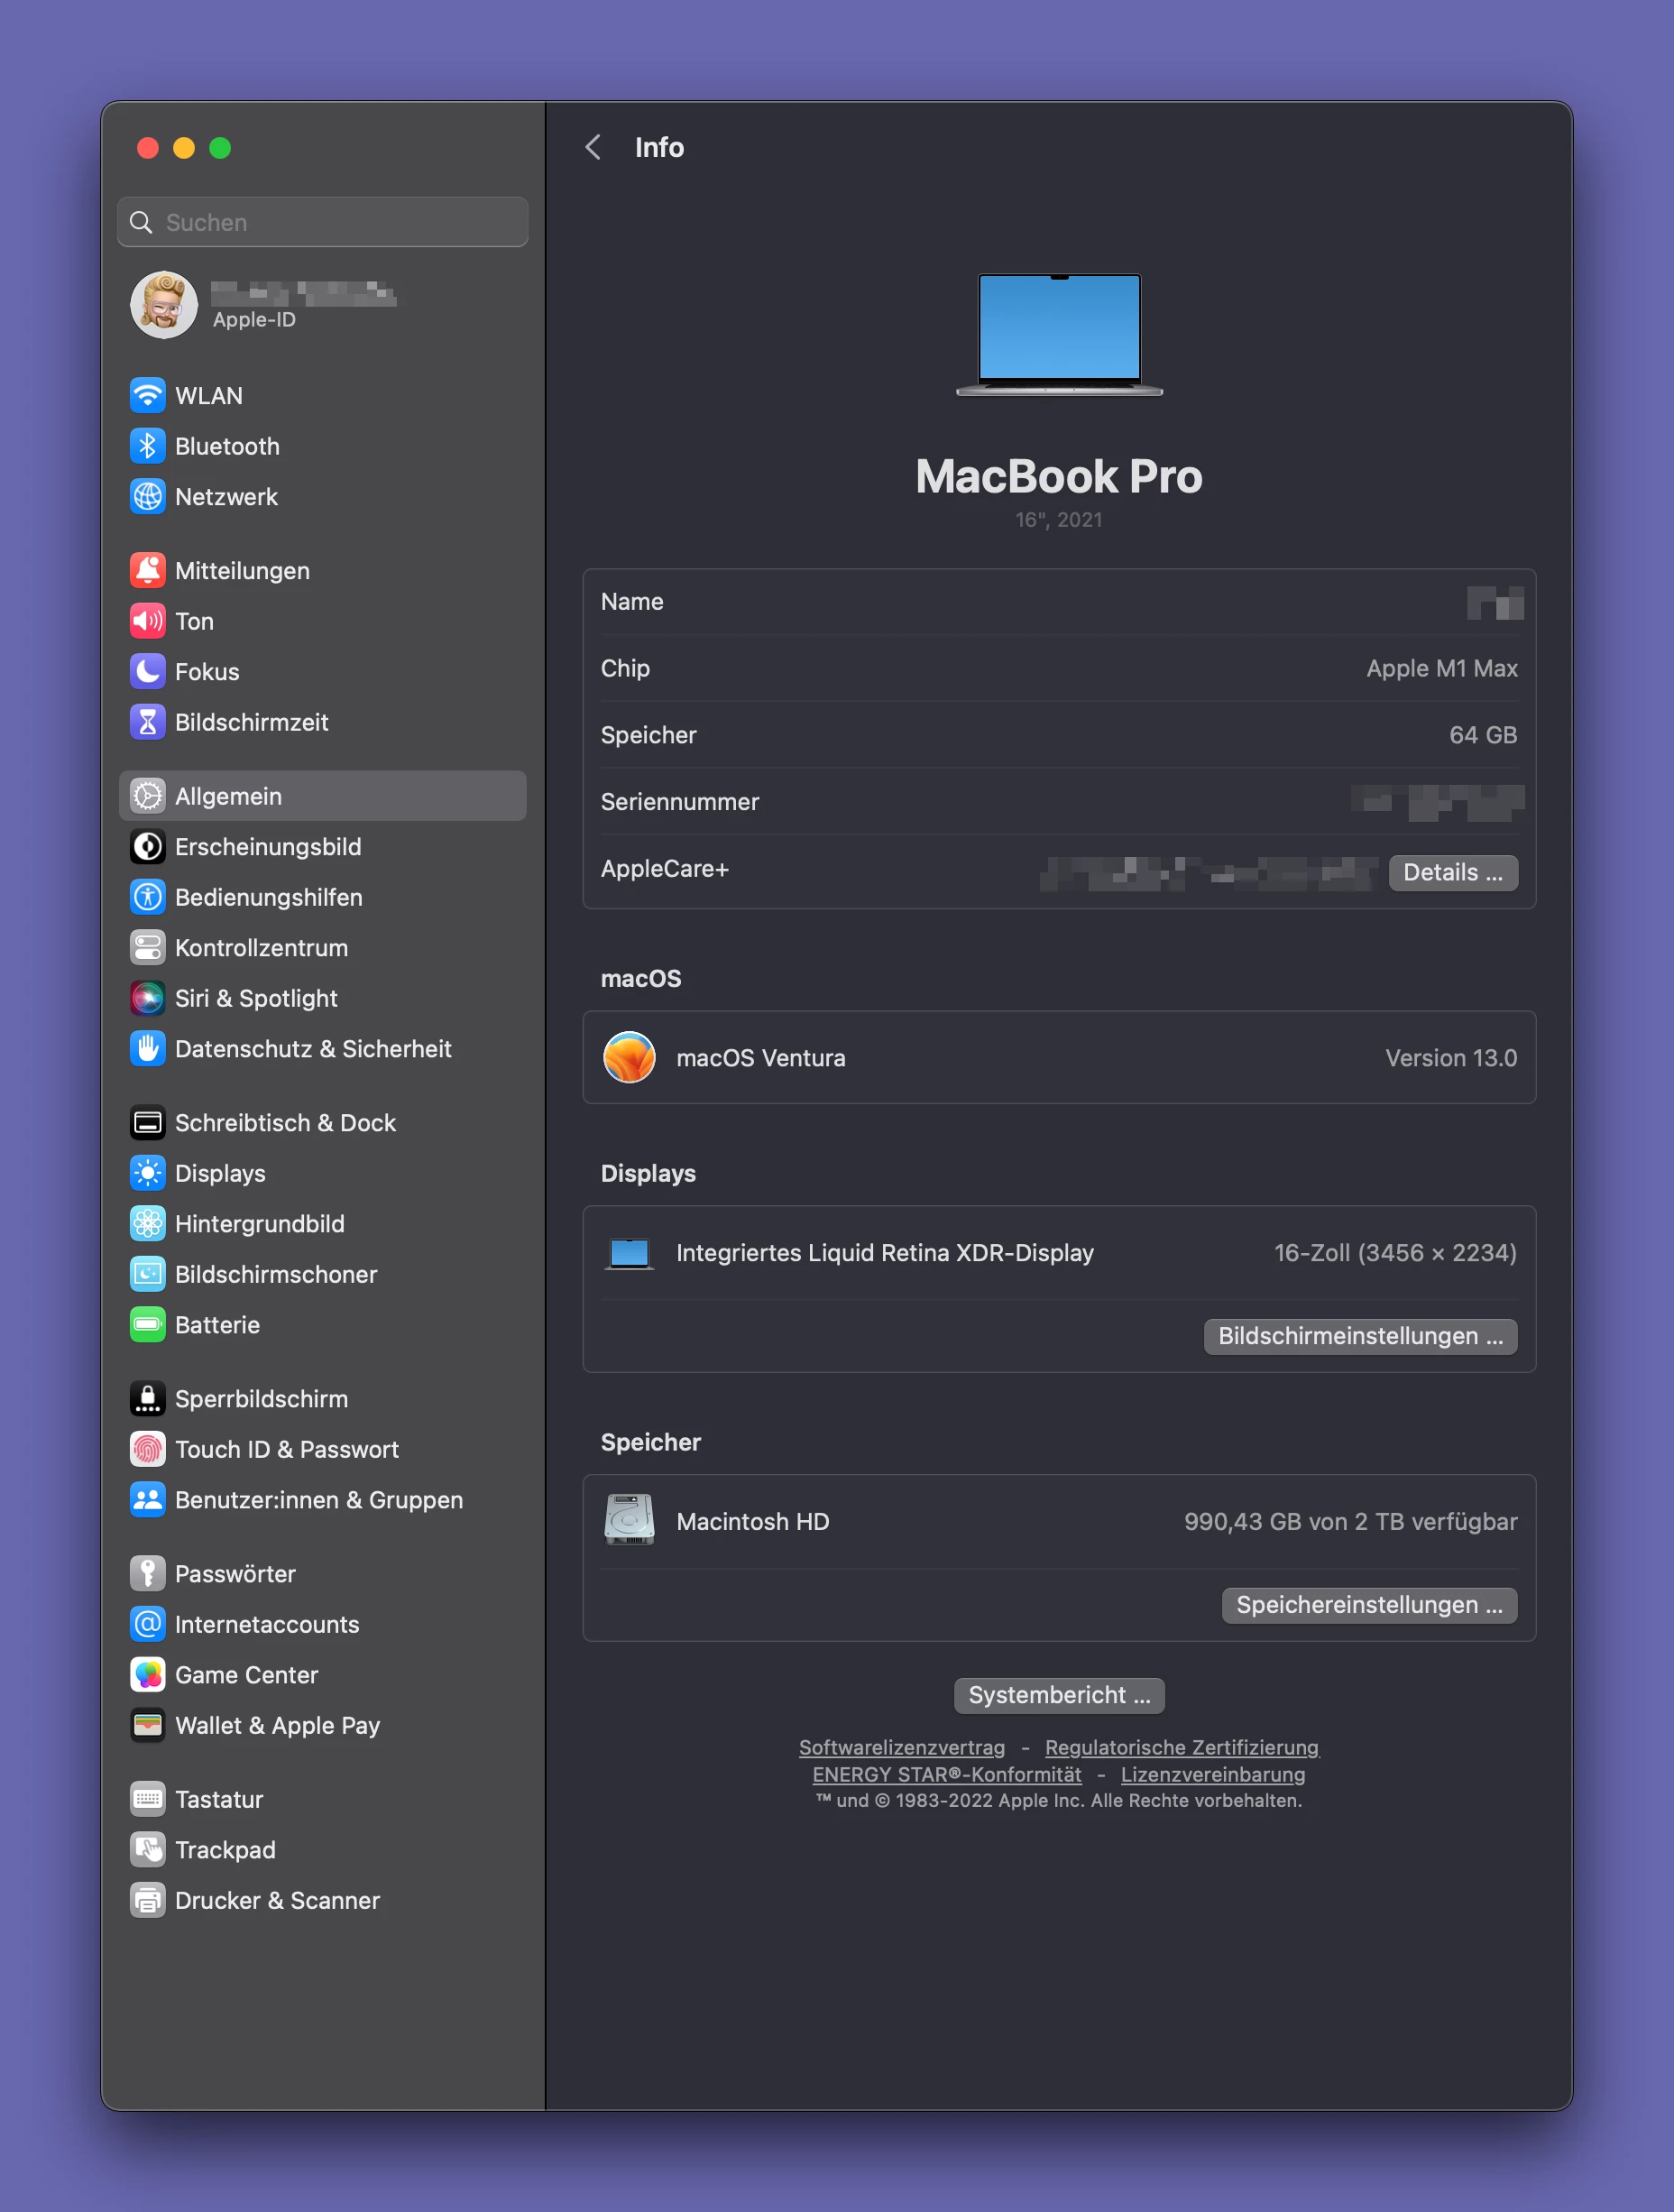Open Bildschirmschoner icon
This screenshot has width=1674, height=2212.
(148, 1274)
